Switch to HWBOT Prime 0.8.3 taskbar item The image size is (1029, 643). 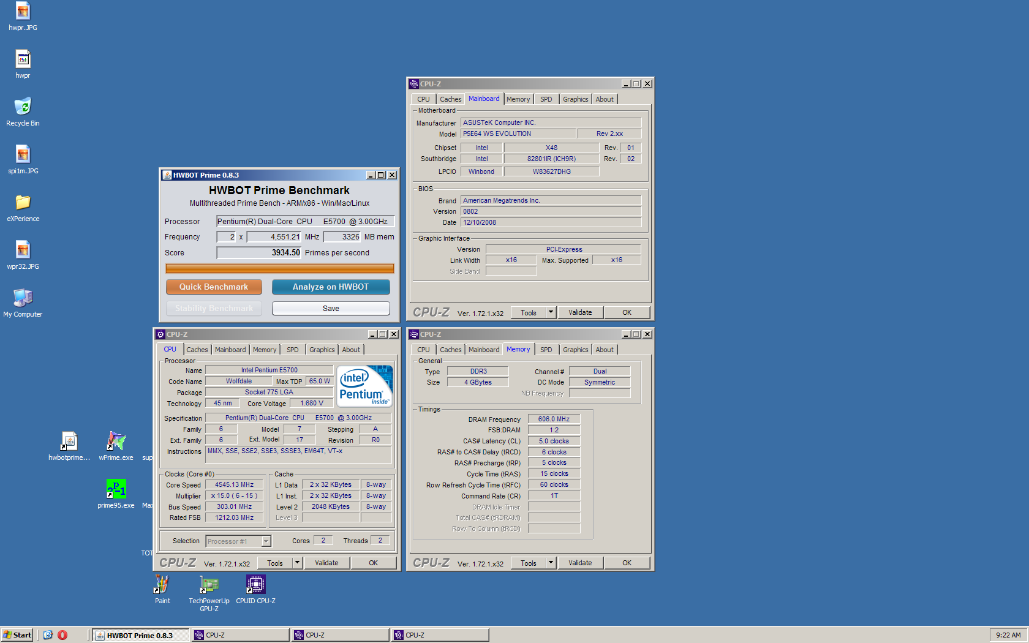(140, 635)
